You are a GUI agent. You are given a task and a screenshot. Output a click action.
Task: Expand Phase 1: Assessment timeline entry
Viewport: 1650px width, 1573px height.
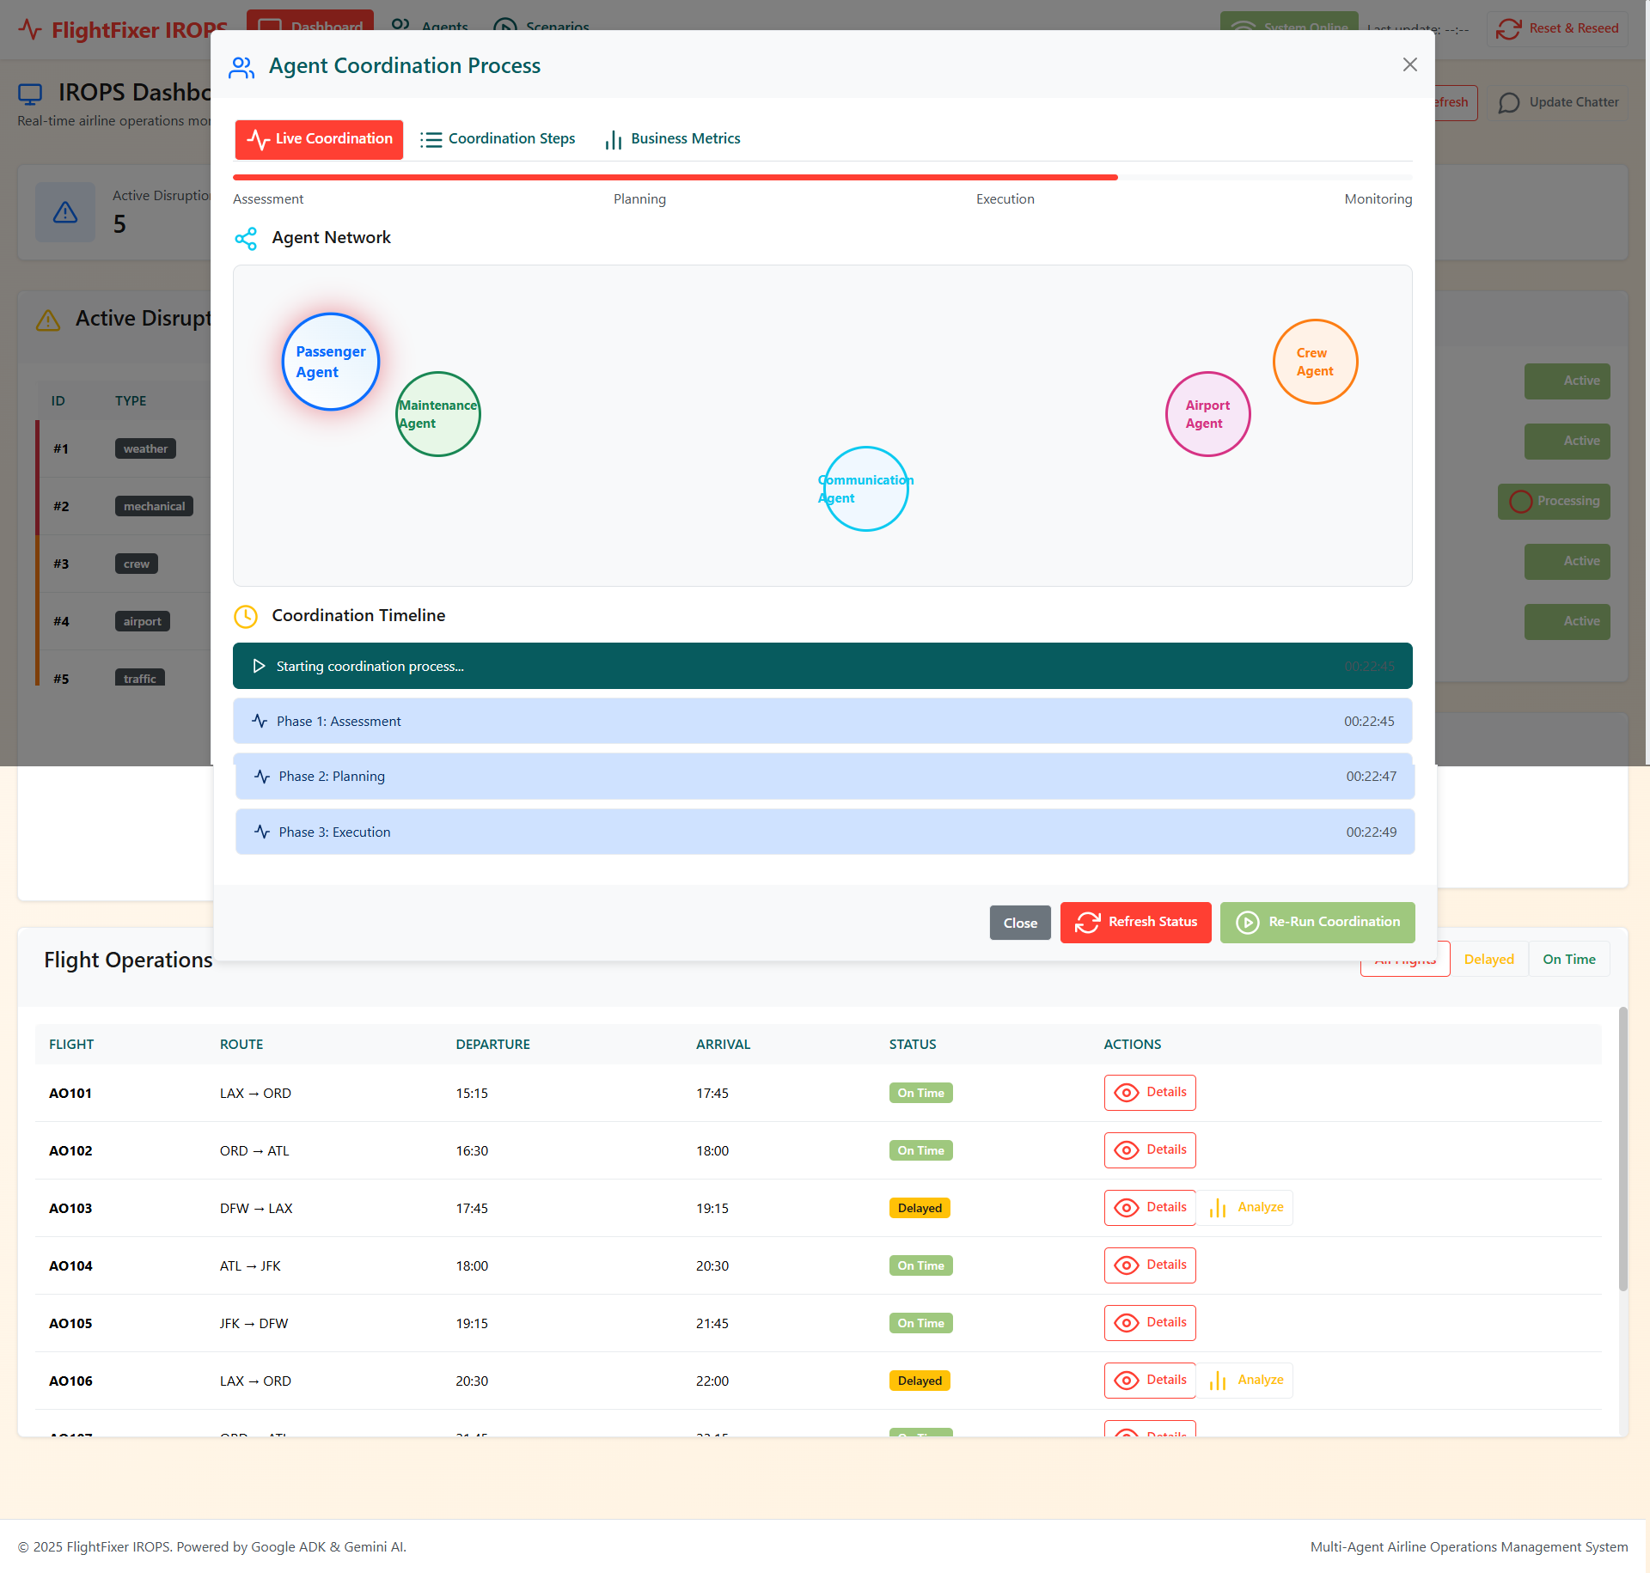[x=822, y=721]
